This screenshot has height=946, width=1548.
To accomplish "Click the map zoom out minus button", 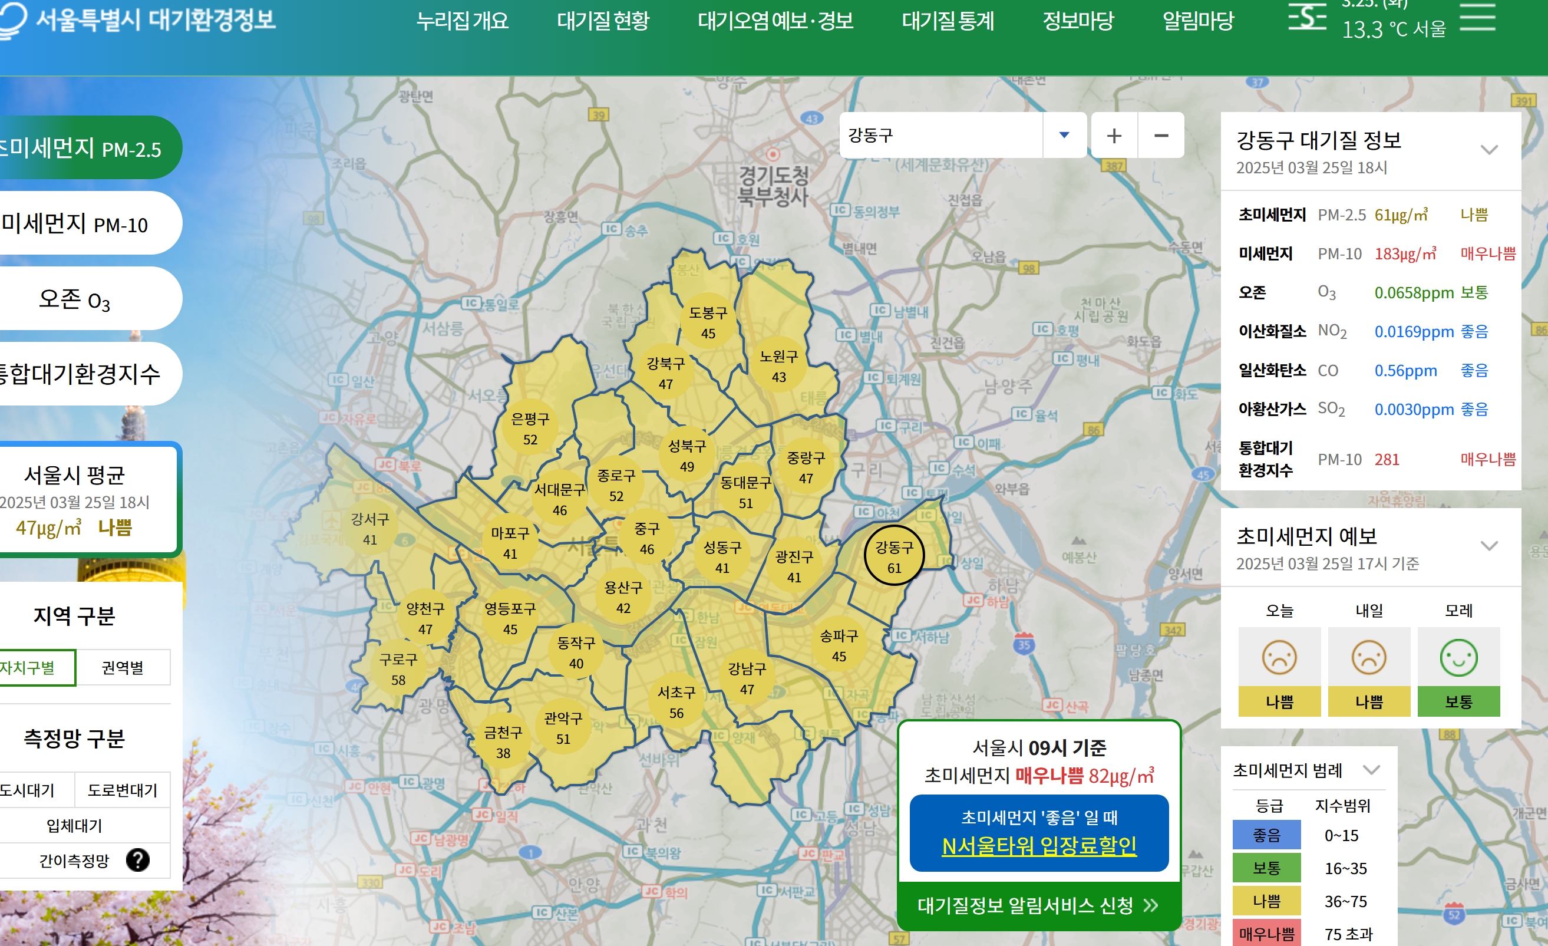I will (x=1161, y=135).
